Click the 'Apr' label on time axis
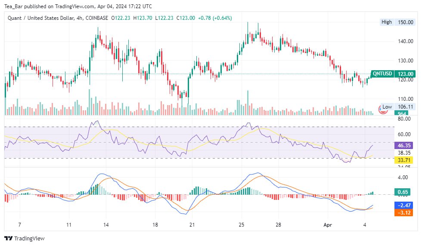The width and height of the screenshot is (422, 246). 328,225
